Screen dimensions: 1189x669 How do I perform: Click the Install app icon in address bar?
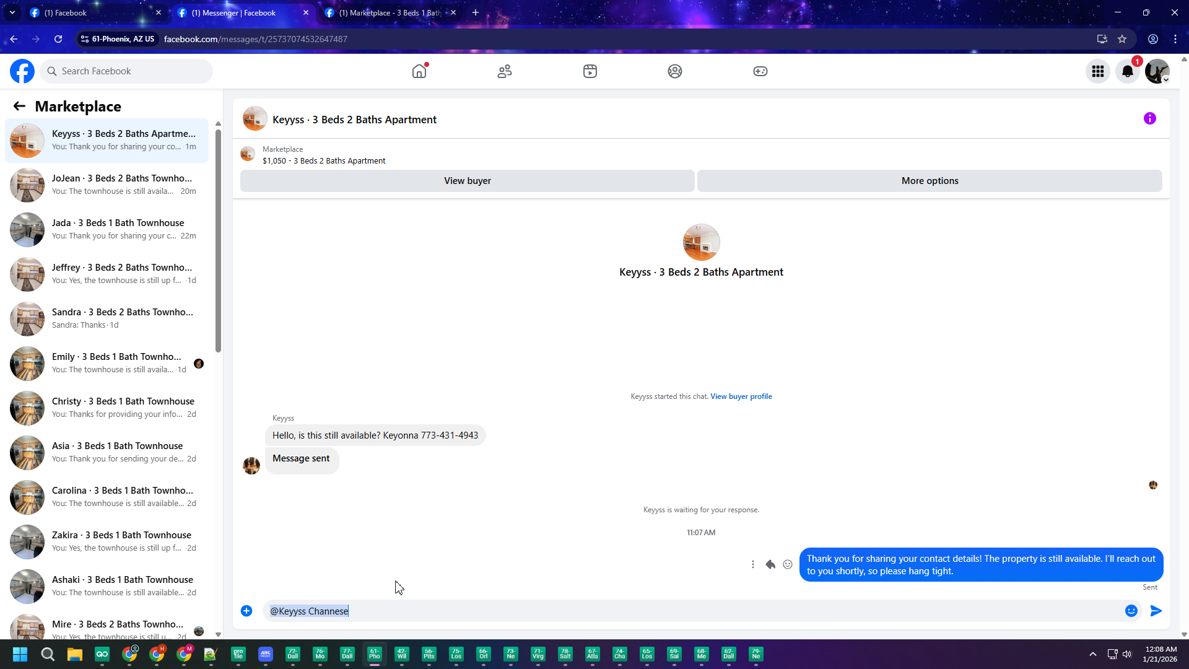(1102, 39)
